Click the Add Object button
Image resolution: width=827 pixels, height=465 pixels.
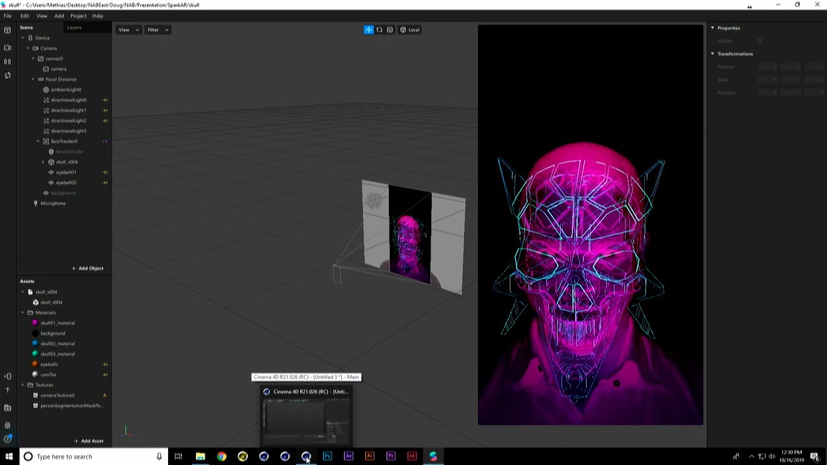click(88, 268)
